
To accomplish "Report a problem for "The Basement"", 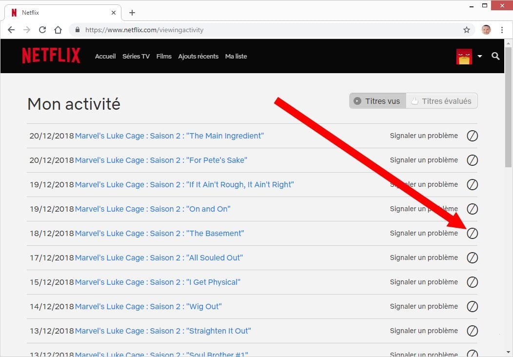I will (424, 233).
